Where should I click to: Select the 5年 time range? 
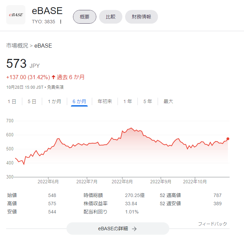tap(148, 101)
